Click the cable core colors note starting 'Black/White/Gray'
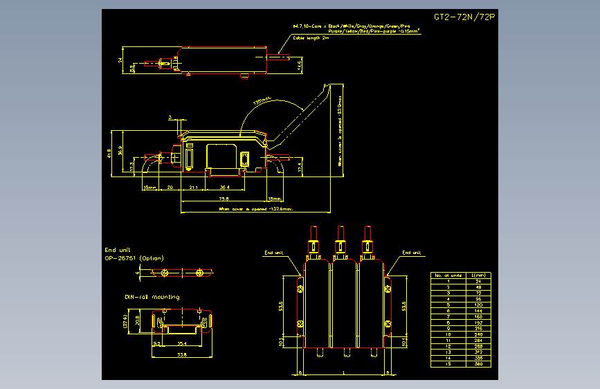Screen dimensions: 600x389 (369, 26)
